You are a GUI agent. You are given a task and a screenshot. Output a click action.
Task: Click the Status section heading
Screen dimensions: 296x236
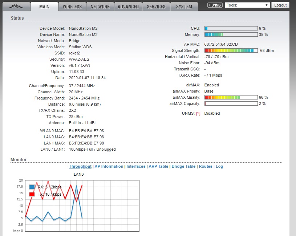point(17,18)
